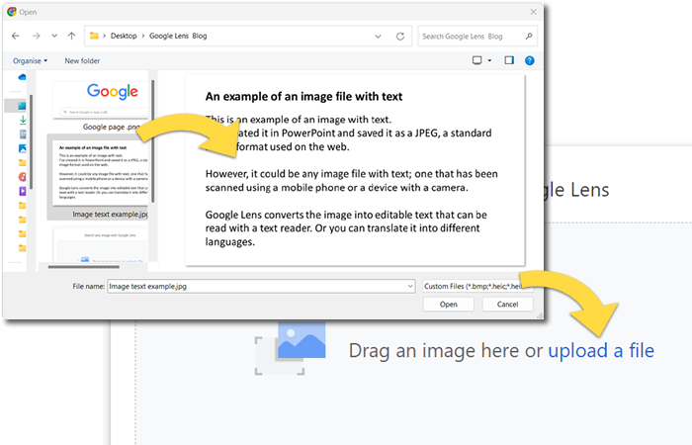Expand the address bar history dropdown
This screenshot has height=445, width=692.
pos(378,37)
